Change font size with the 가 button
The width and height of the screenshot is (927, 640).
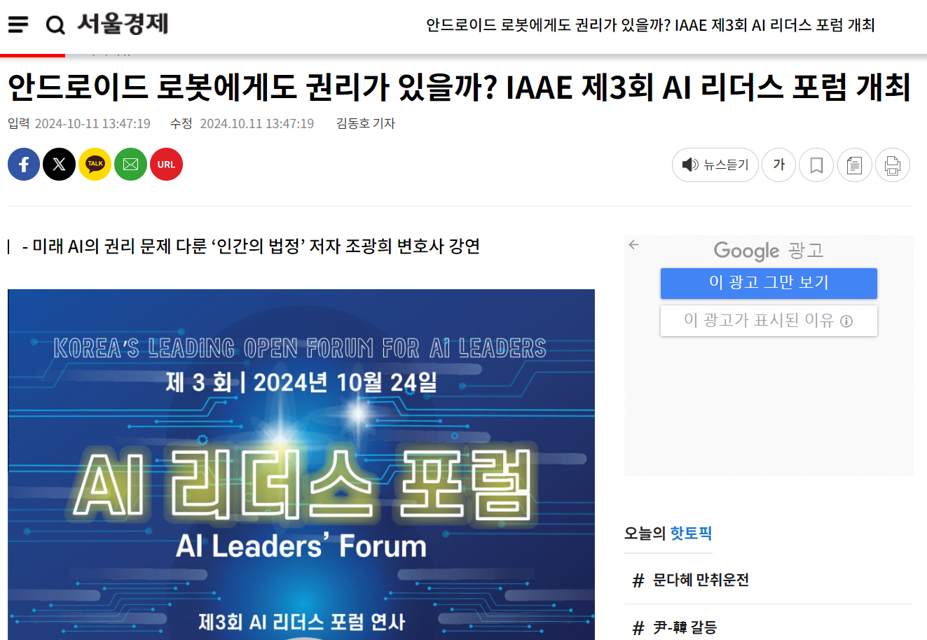point(779,165)
